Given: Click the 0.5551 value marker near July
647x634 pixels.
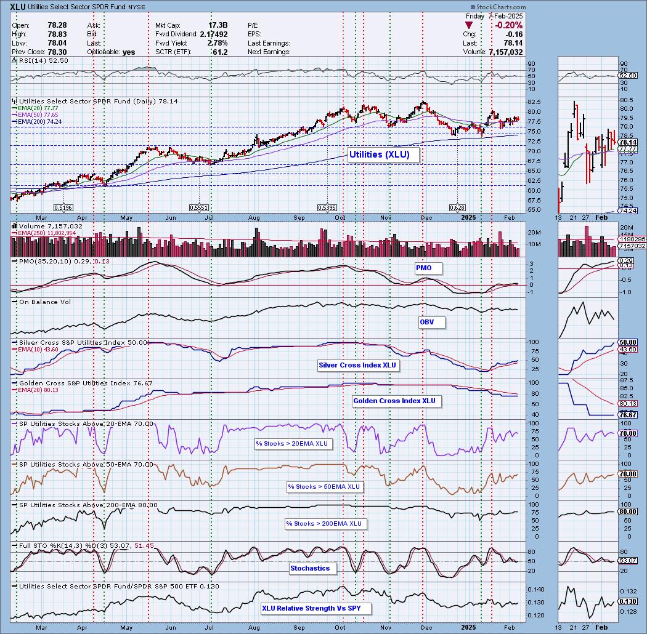Looking at the screenshot, I should (199, 208).
